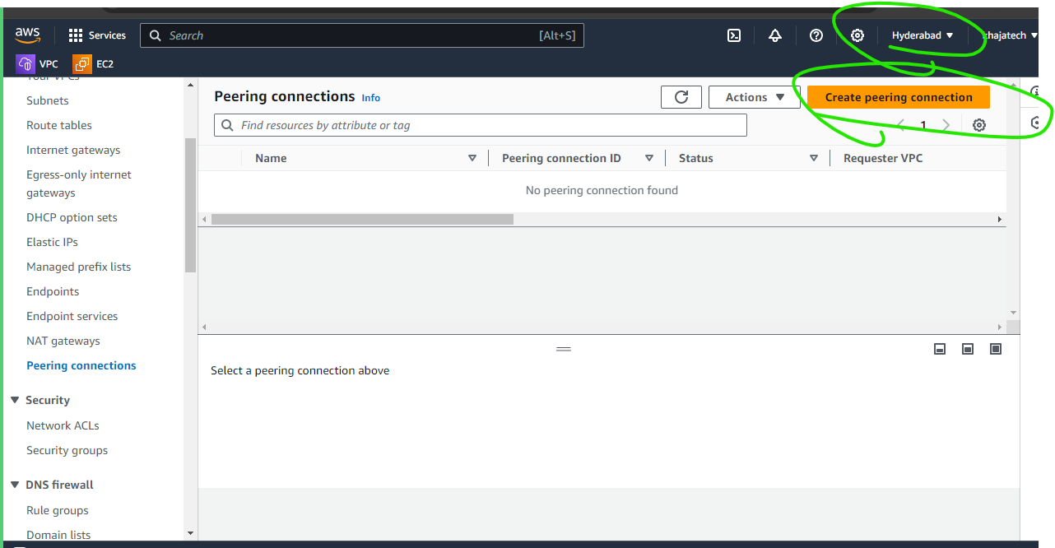Shrink the details panel to its smallest view

[x=940, y=349]
